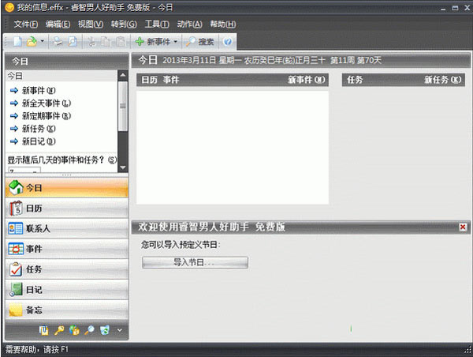Viewport: 473px width, 357px height.
Task: Click 新全天事件 (L) sidebar link
Action: pyautogui.click(x=47, y=103)
